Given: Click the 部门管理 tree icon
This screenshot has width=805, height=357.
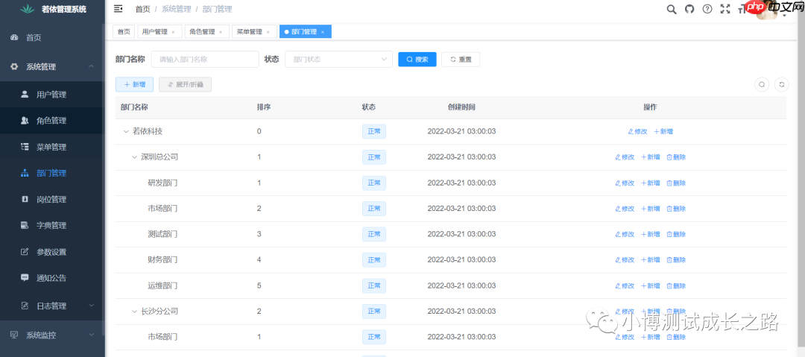Looking at the screenshot, I should tap(25, 173).
